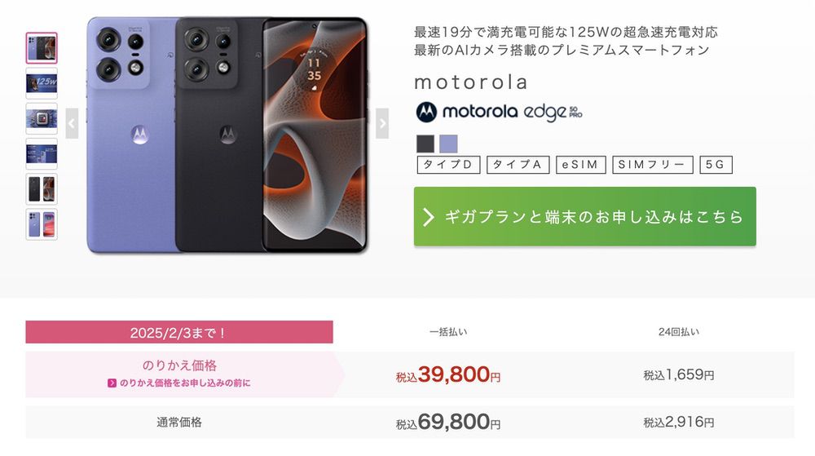The height and width of the screenshot is (456, 815).
Task: Click the 5G tag
Action: (716, 165)
